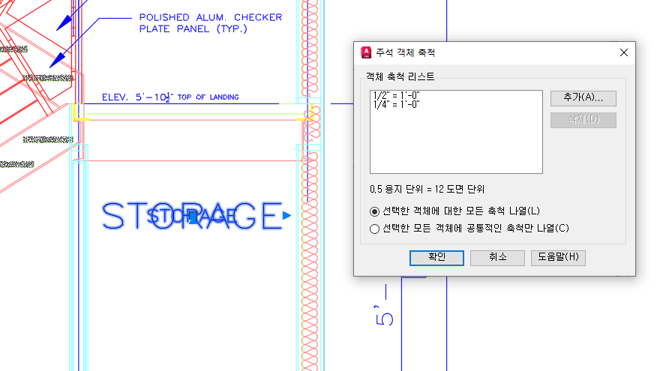Click the 객체 축척 리스트 group label

point(400,76)
